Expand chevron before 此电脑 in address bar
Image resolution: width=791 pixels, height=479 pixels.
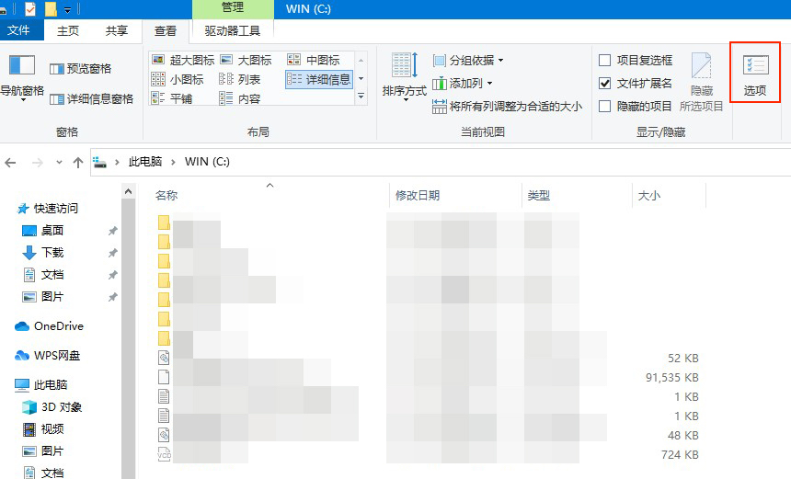coord(117,162)
